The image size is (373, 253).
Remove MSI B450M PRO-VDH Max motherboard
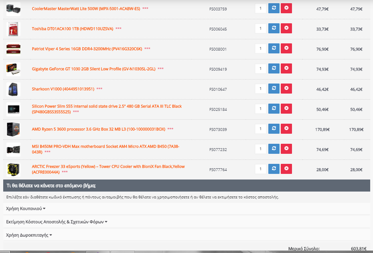(286, 149)
